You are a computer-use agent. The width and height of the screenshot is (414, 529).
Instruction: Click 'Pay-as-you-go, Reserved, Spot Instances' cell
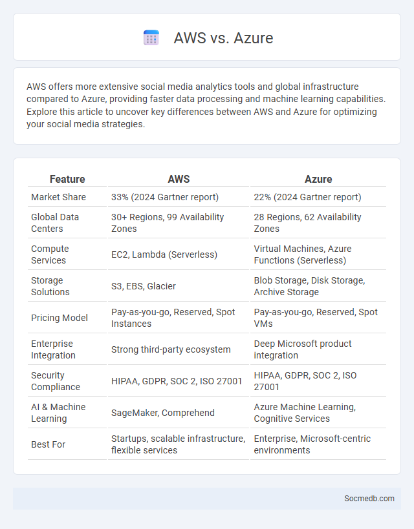(x=173, y=318)
